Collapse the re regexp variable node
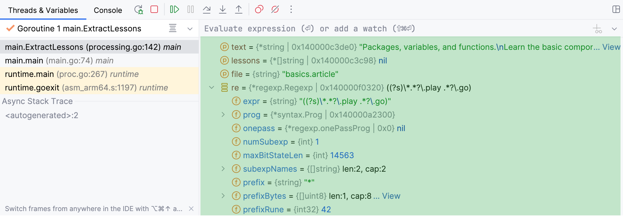The image size is (623, 216). point(211,88)
